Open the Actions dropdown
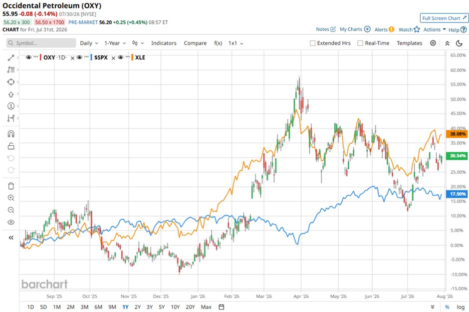 pyautogui.click(x=435, y=29)
